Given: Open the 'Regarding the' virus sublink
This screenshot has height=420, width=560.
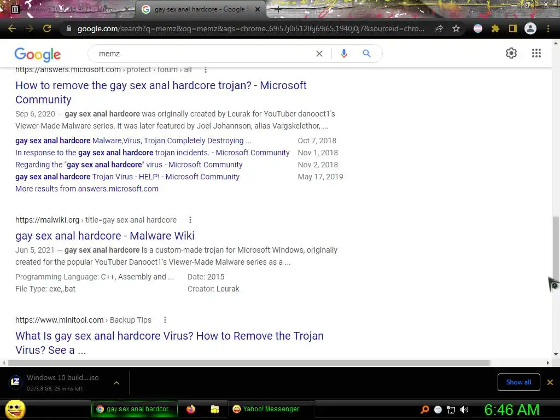Looking at the screenshot, I should [x=129, y=165].
